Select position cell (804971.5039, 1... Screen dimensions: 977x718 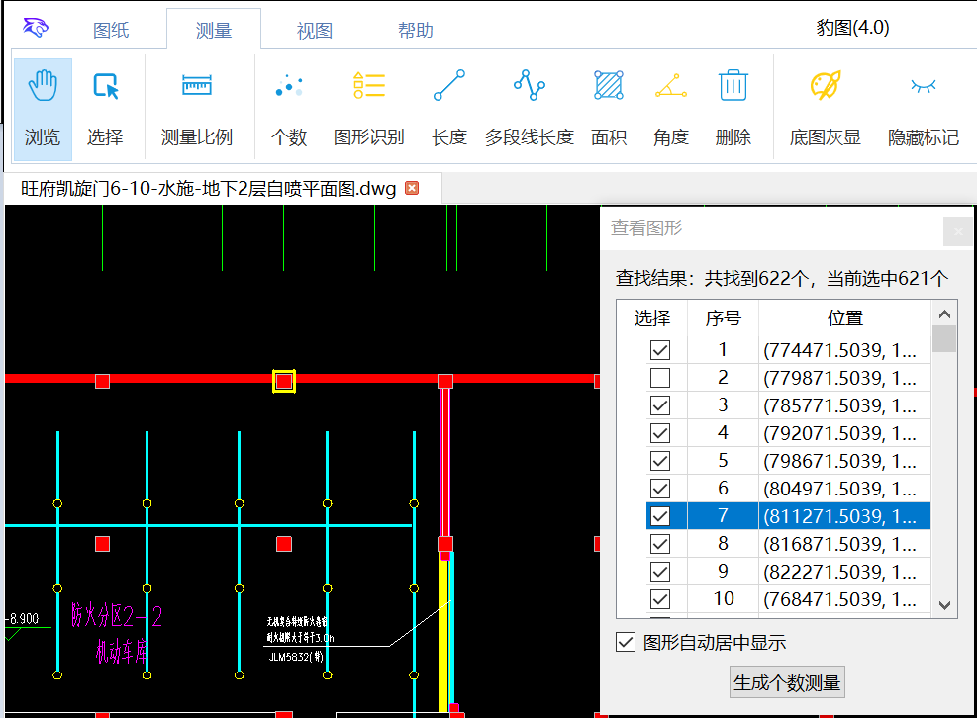pyautogui.click(x=845, y=489)
